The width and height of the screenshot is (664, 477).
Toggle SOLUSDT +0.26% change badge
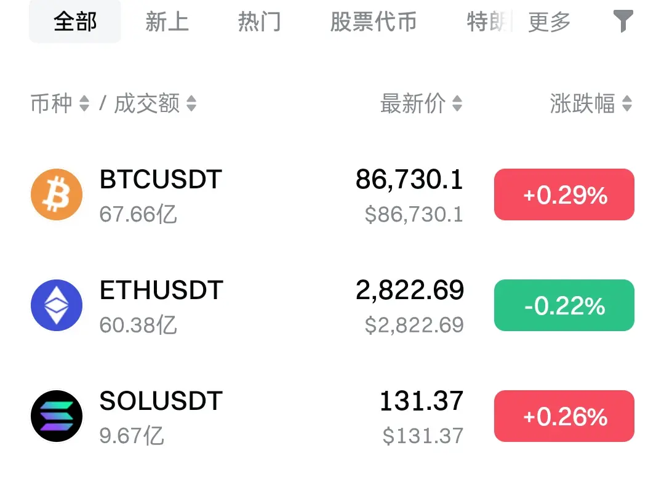click(564, 416)
